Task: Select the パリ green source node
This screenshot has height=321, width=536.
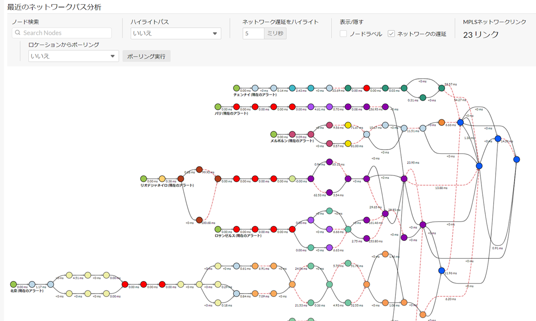Action: (x=218, y=107)
